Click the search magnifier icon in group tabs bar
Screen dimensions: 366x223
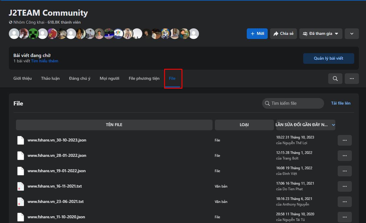pos(335,79)
